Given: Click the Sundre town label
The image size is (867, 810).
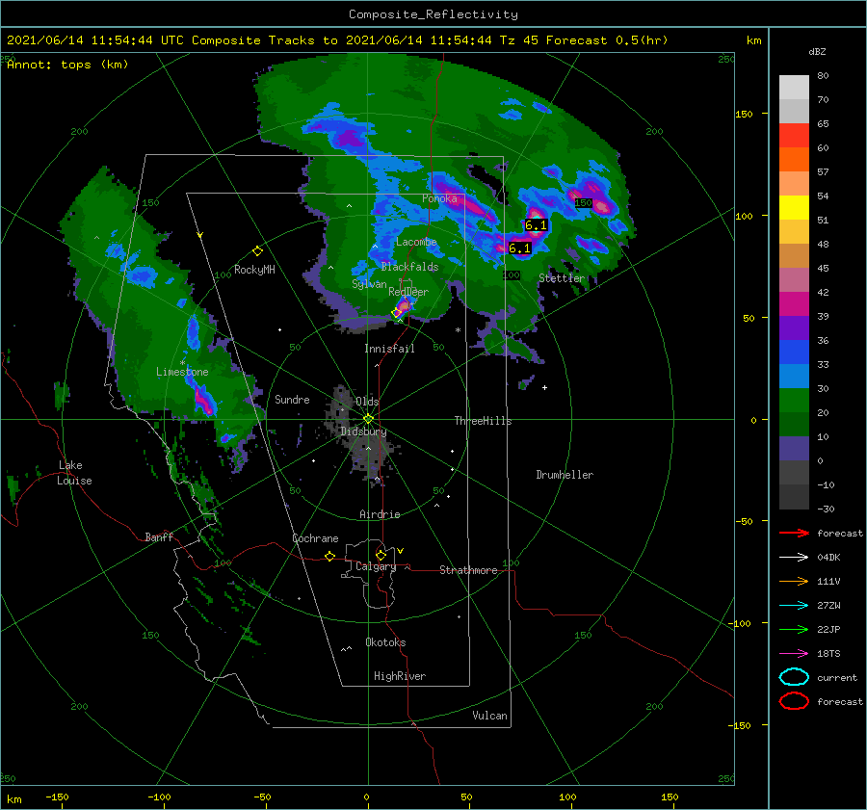Looking at the screenshot, I should 292,399.
